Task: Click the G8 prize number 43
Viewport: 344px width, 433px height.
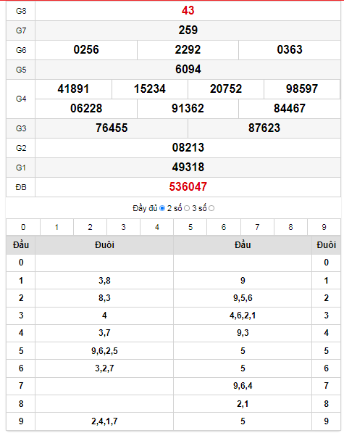Action: pyautogui.click(x=188, y=10)
